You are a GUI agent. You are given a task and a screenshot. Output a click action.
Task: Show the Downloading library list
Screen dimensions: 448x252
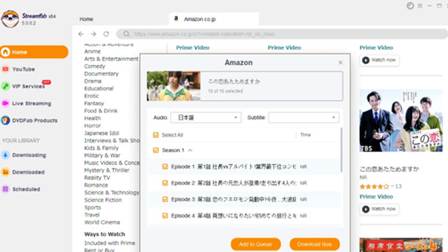tap(29, 155)
